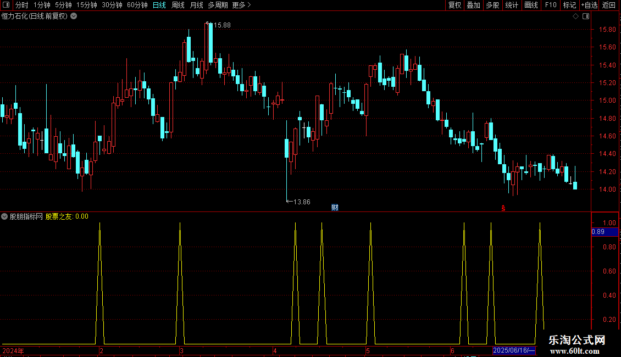Expand the 恒力石化 chart title dropdown
Screen dimensions: 621x357
(74, 16)
